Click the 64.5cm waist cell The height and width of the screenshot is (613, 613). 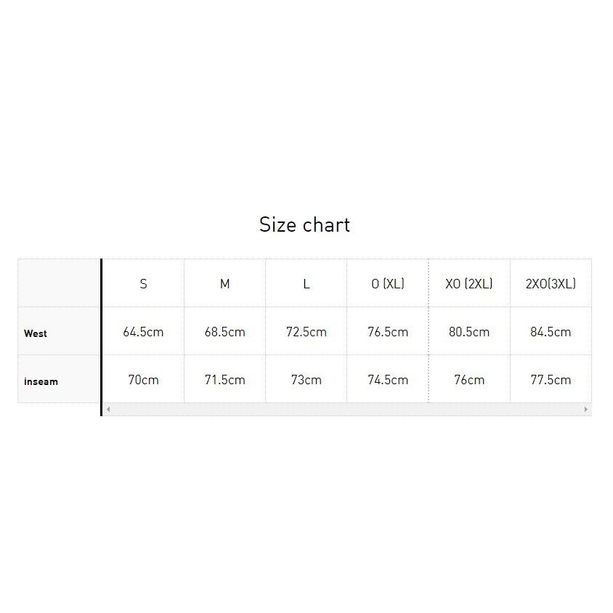click(x=144, y=332)
